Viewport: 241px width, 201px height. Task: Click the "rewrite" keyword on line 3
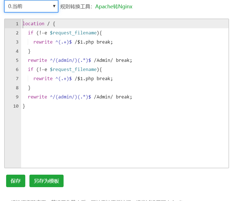point(43,42)
